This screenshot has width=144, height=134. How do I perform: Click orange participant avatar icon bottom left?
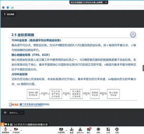pyautogui.click(x=2, y=124)
